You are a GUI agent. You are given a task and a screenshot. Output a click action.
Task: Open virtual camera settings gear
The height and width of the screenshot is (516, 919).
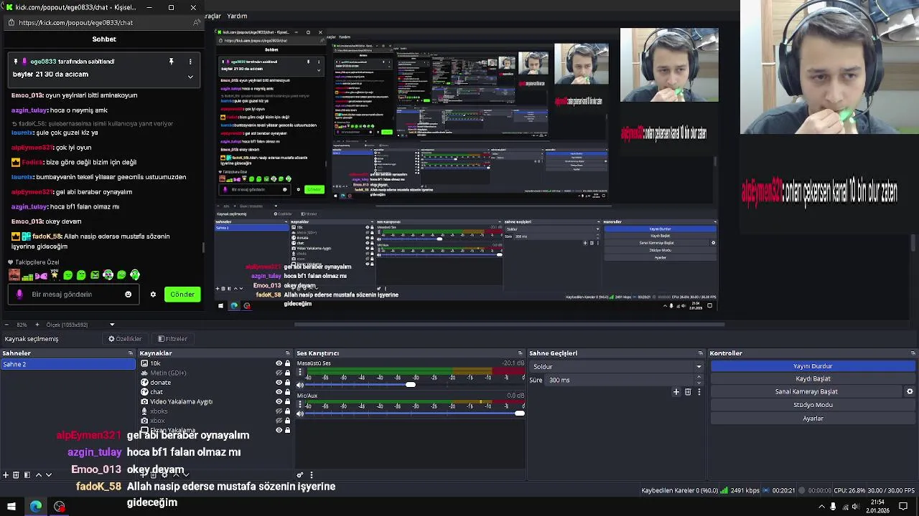pos(910,392)
